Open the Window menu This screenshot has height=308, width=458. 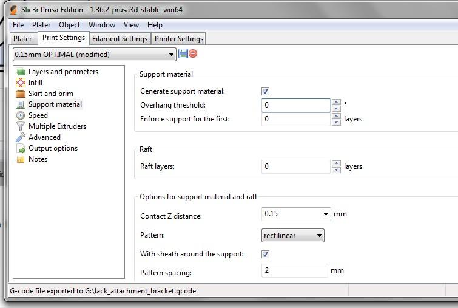102,25
